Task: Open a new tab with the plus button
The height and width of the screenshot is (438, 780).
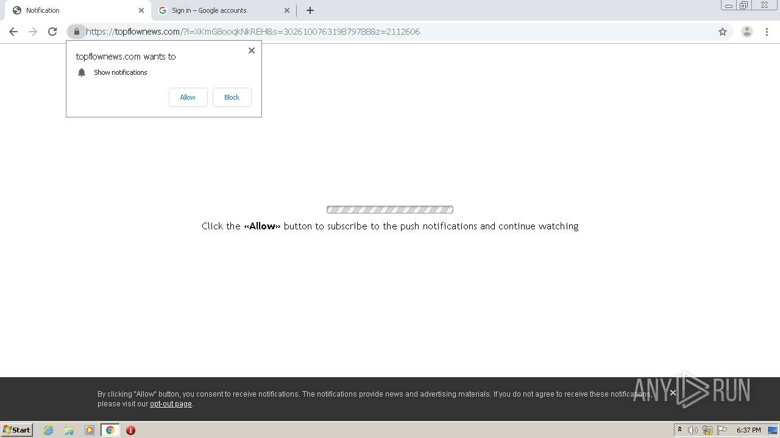Action: pos(310,10)
